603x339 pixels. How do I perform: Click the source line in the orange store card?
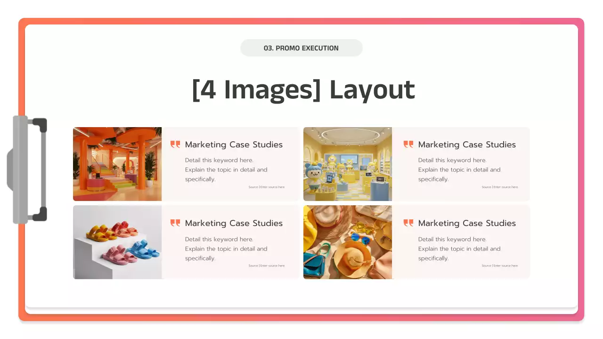[x=267, y=187]
